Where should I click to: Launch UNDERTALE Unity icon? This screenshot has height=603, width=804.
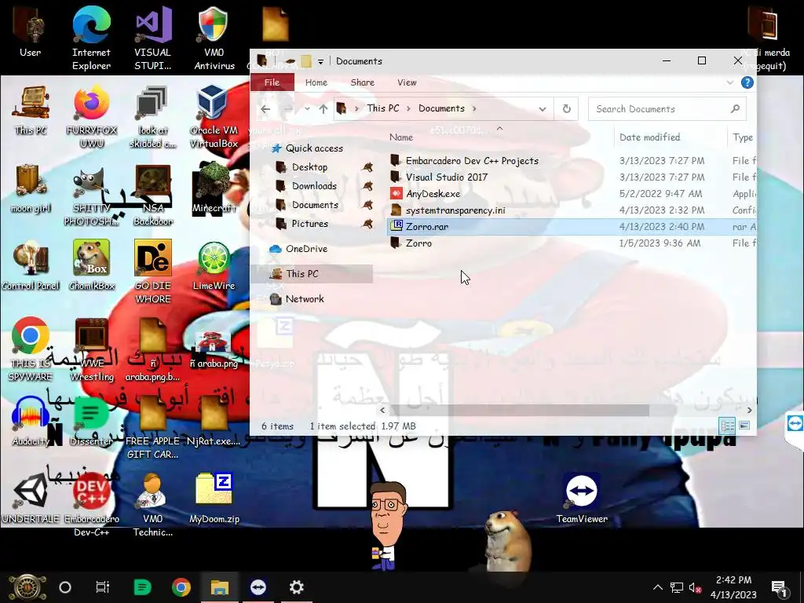click(31, 499)
